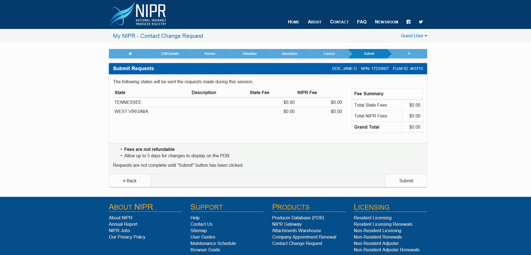Jump to the Review step
Image resolution: width=531 pixels, height=255 pixels.
click(210, 54)
